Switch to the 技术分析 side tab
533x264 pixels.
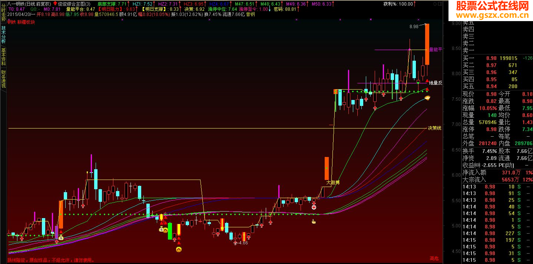tap(3, 34)
